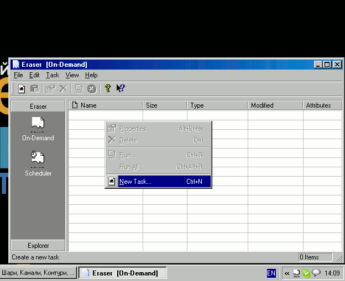Click the disabled Run All menu entry
This screenshot has width=345, height=281.
(x=159, y=167)
